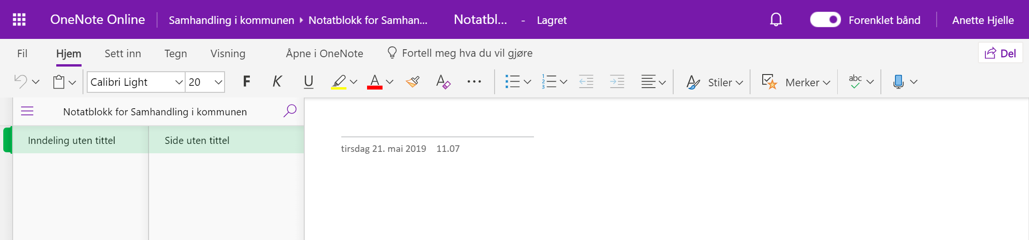Click Notatblokk for Samhandling i kommunen heading
The width and height of the screenshot is (1029, 240).
click(155, 112)
